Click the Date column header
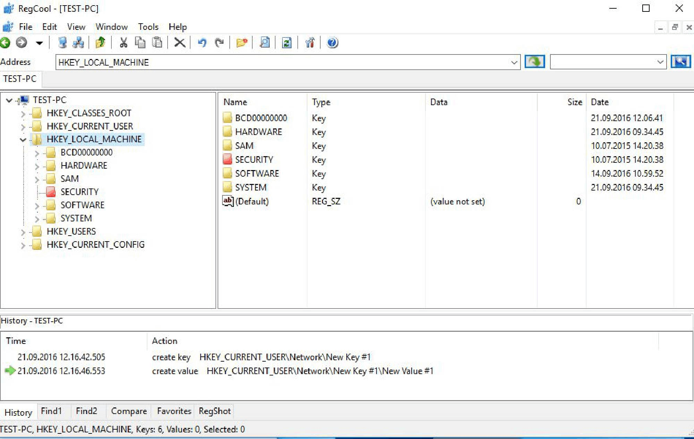694x439 pixels. 600,102
